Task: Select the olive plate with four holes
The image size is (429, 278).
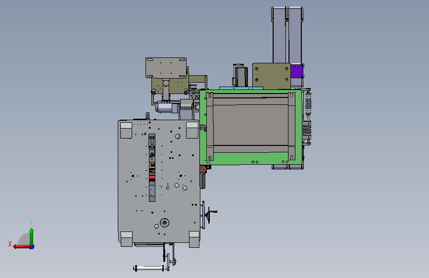Action: point(272,76)
